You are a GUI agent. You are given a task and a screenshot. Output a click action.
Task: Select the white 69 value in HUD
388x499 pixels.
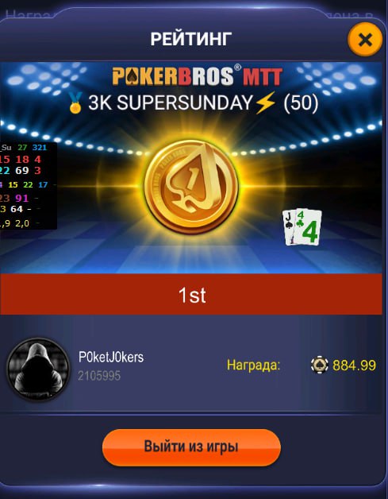[x=22, y=171]
